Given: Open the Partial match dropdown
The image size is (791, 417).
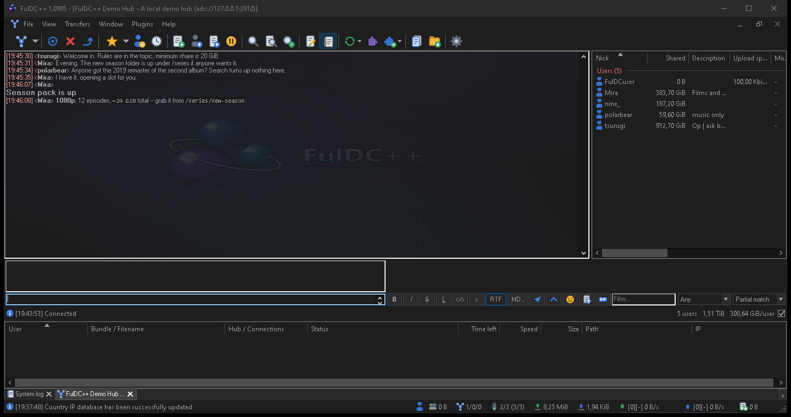Looking at the screenshot, I should click(x=760, y=299).
